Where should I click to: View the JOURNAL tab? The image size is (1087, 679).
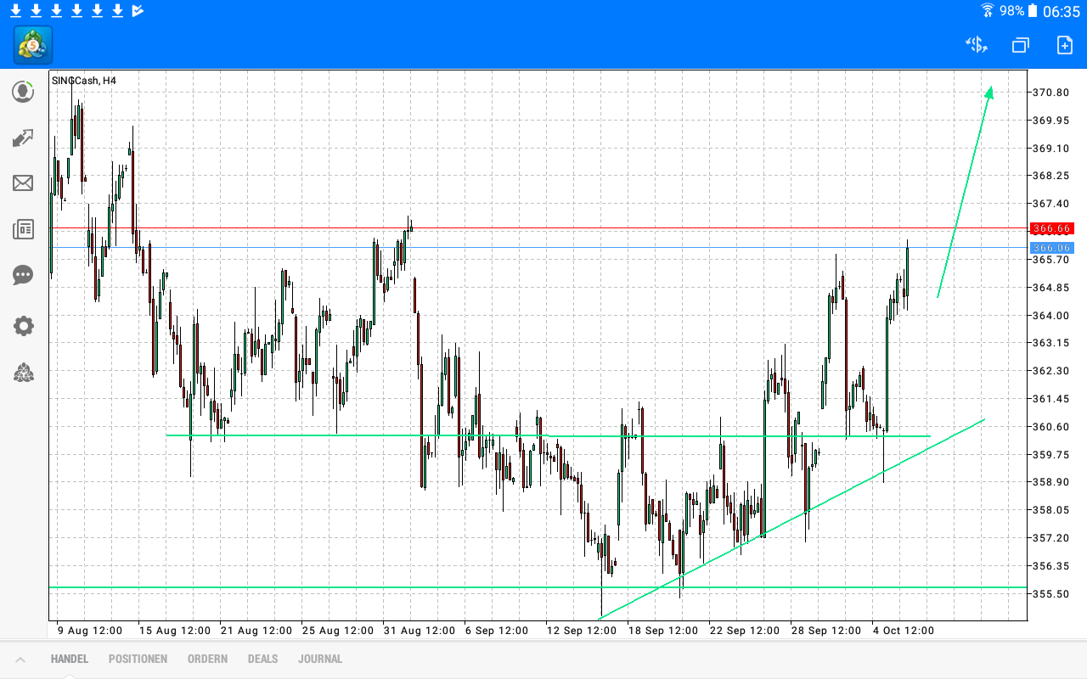(x=320, y=659)
